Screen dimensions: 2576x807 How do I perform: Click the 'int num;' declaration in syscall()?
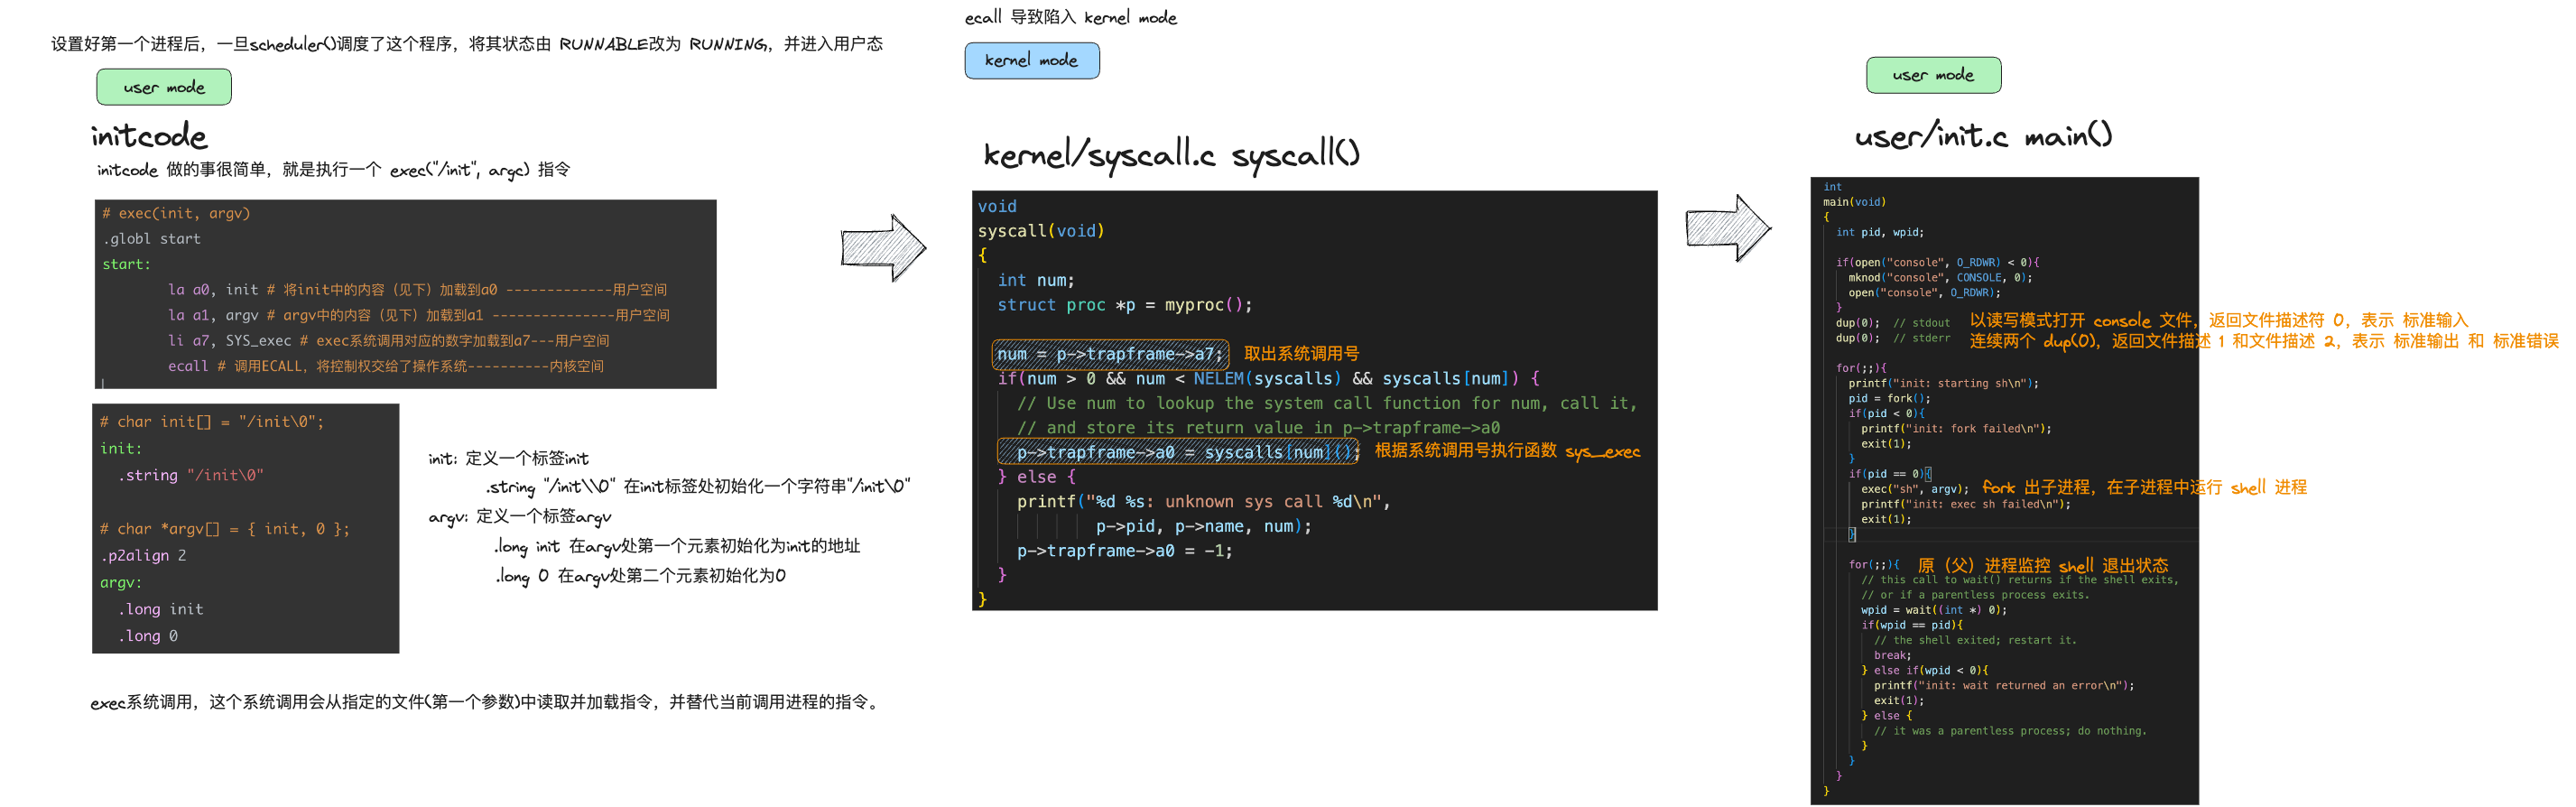[1035, 280]
